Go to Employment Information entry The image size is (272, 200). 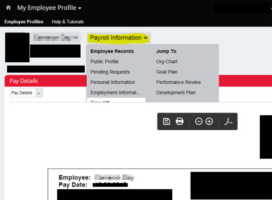116,93
